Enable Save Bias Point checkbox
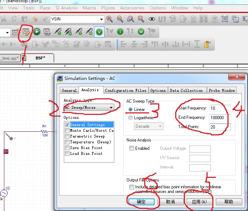This screenshot has width=248, height=211. coord(67,148)
